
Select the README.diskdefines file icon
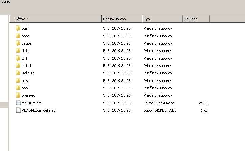coord(18,110)
